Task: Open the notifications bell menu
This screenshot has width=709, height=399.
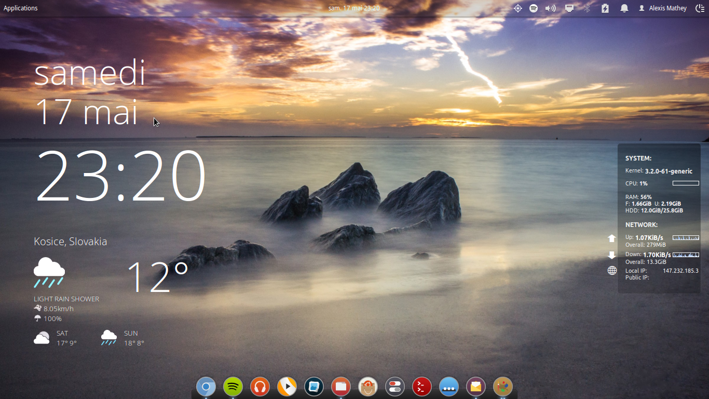Action: (624, 8)
